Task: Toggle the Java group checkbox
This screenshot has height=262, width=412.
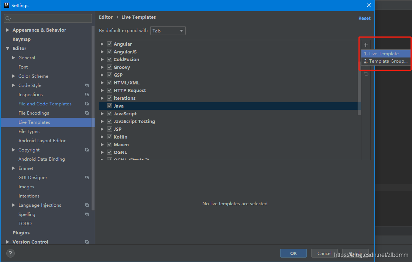Action: pyautogui.click(x=110, y=106)
